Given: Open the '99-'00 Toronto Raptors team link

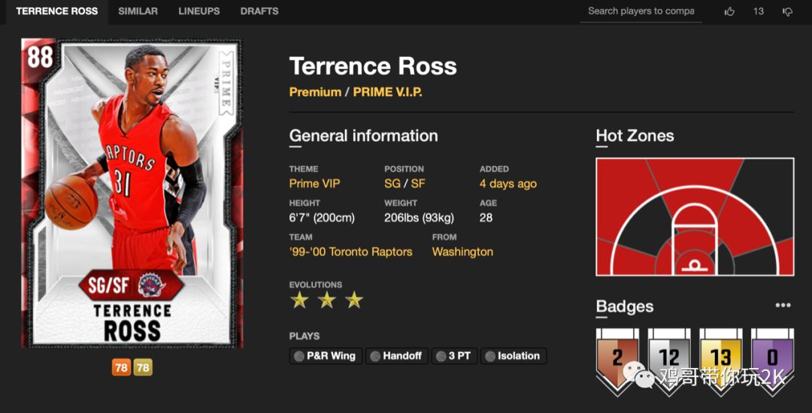Looking at the screenshot, I should [x=350, y=252].
